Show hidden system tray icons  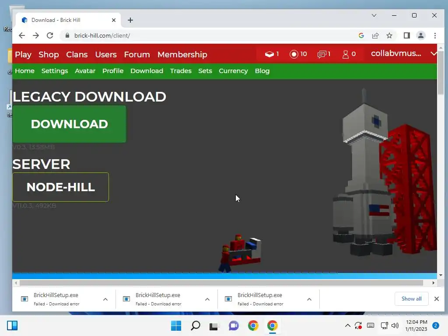347,325
